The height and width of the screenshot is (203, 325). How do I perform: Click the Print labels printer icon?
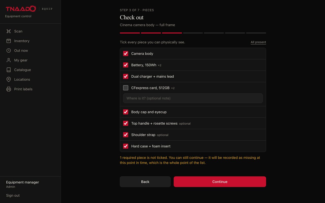pos(9,89)
